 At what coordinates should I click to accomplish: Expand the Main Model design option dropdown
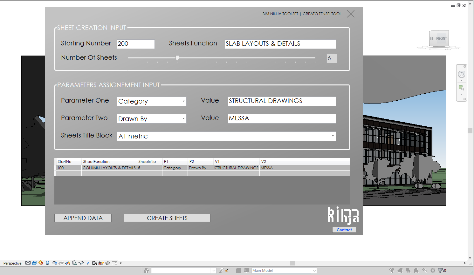tap(314, 271)
